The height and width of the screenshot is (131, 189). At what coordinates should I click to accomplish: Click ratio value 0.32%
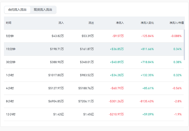click(177, 75)
